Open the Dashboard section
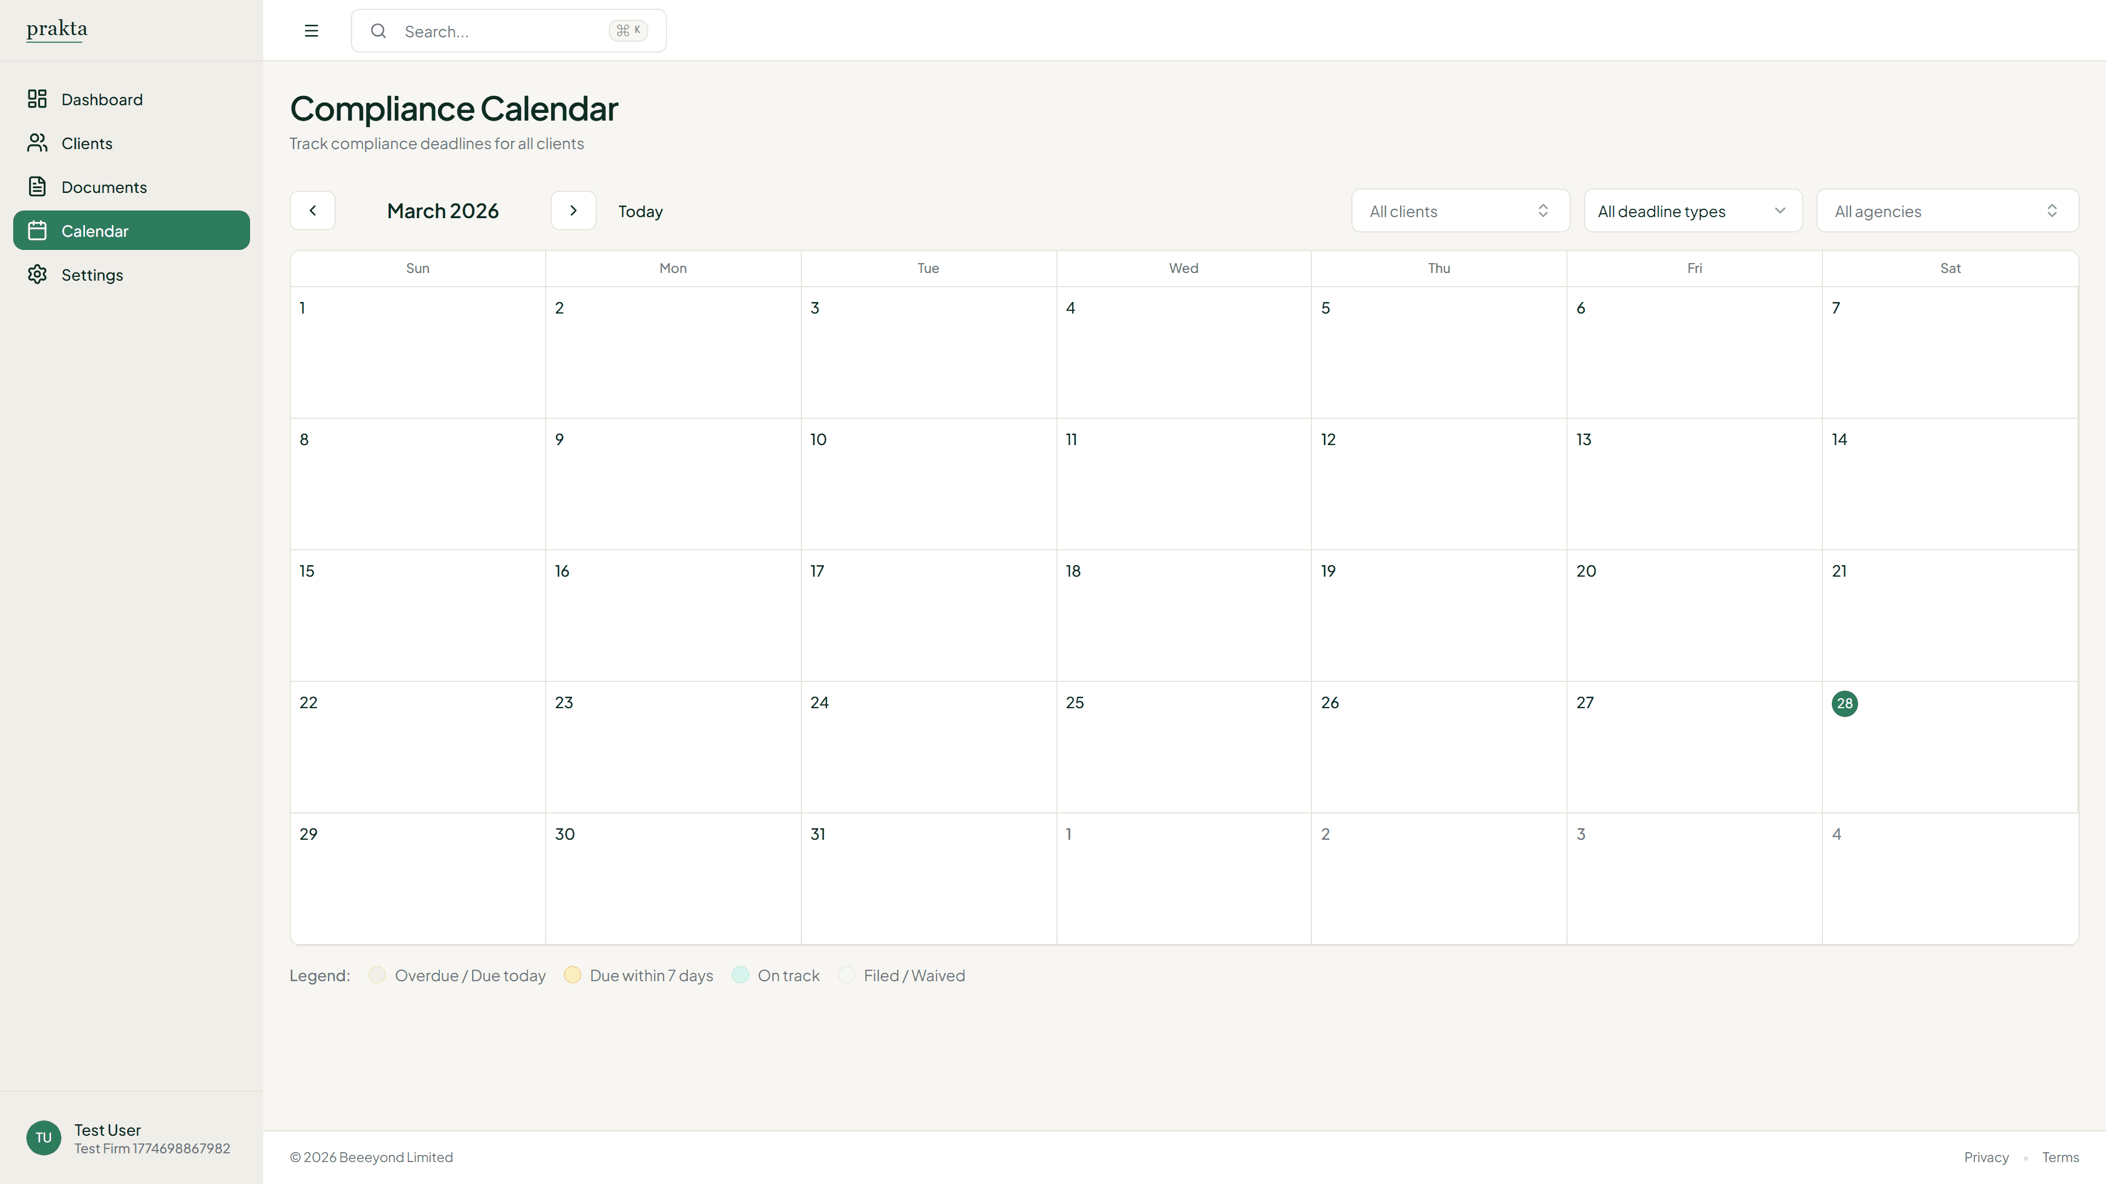This screenshot has height=1184, width=2106. [102, 99]
